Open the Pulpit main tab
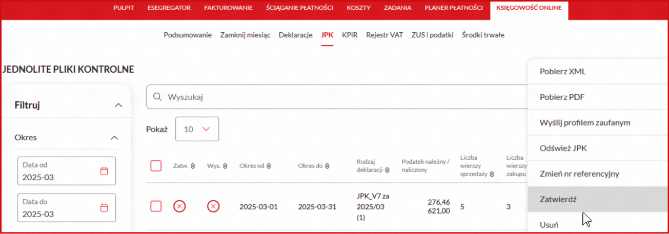This screenshot has width=669, height=234. coord(124,8)
